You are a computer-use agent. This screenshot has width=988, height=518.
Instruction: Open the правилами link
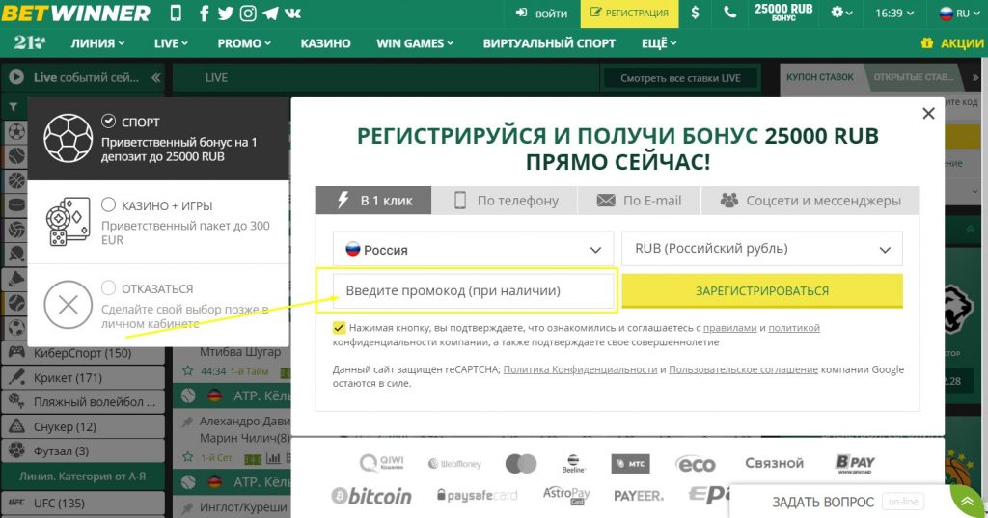tap(729, 328)
